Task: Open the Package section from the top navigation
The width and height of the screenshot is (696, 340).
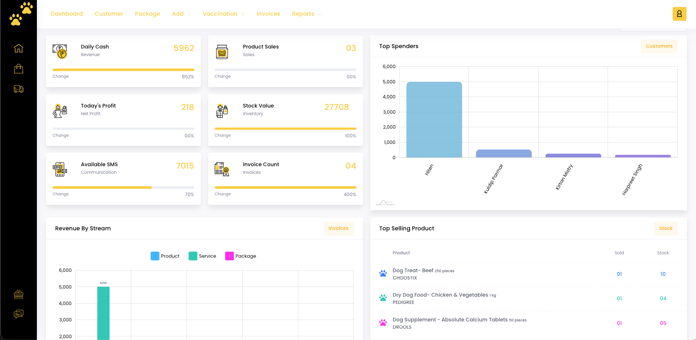Action: pyautogui.click(x=148, y=13)
